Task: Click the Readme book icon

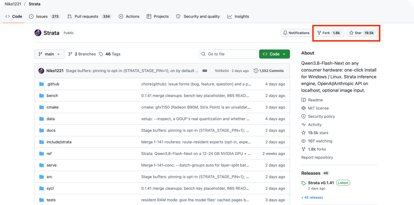Action: (304, 100)
